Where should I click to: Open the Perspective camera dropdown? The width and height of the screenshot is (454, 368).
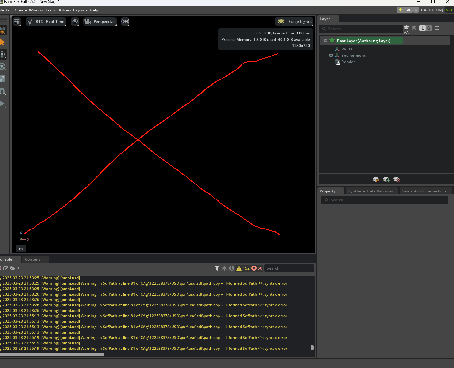100,21
